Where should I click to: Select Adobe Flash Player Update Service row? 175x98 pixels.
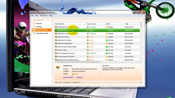[x=97, y=27]
